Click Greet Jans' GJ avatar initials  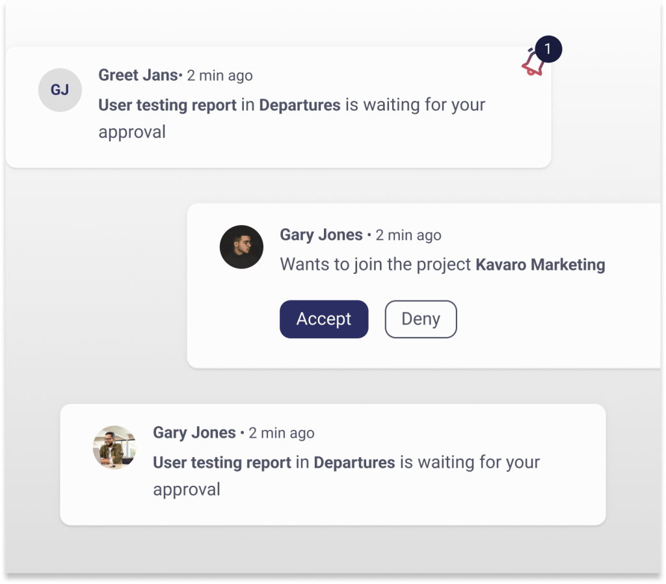(60, 90)
